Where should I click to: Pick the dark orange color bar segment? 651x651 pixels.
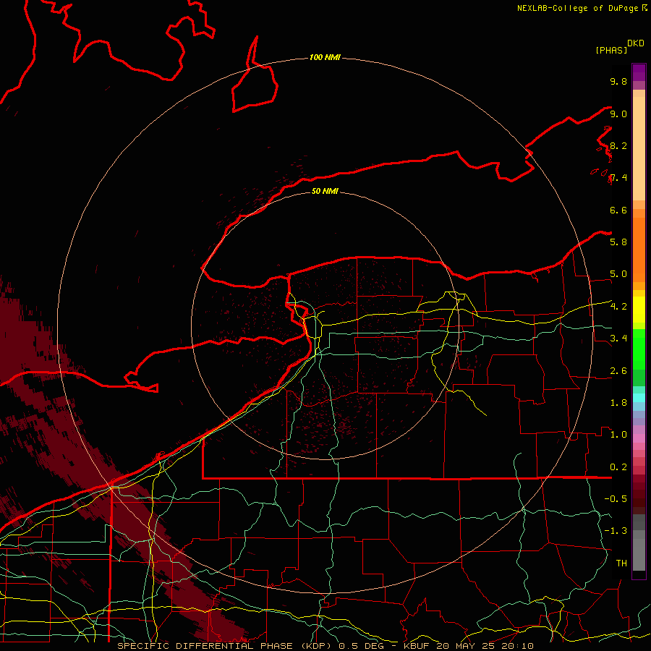639,249
